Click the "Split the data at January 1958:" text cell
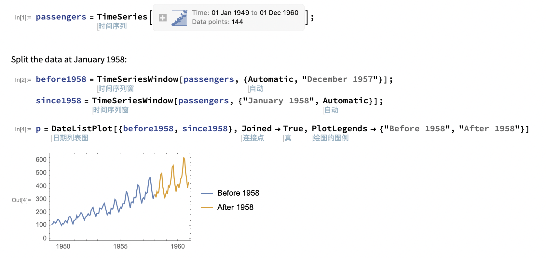 69,59
